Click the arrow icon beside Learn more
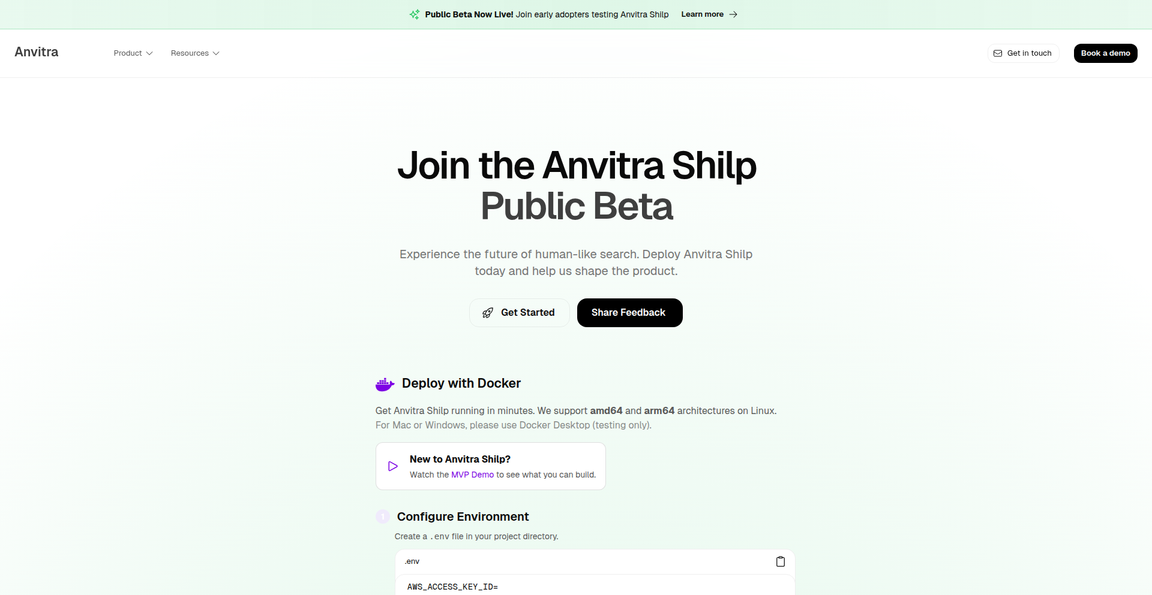 pos(733,14)
